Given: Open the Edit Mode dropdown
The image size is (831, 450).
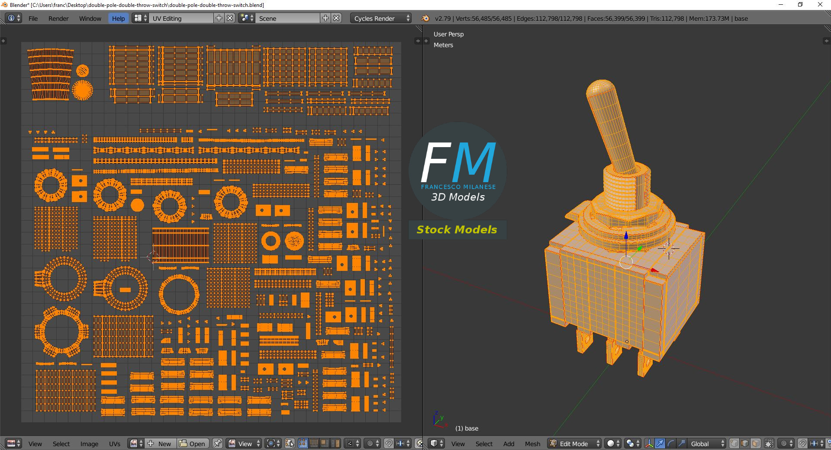Looking at the screenshot, I should coord(574,444).
